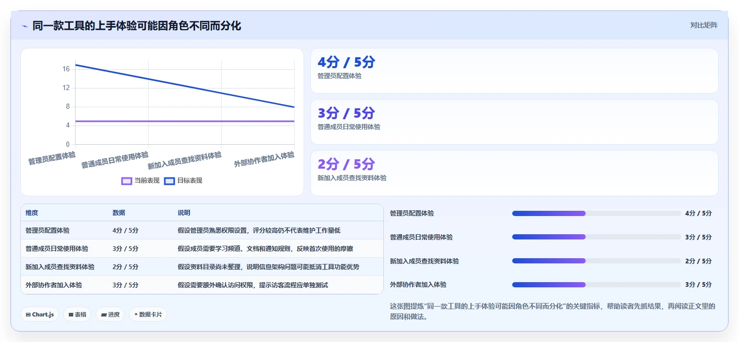739x342 pixels.
Task: Click the purple 当前表现 line in chart
Action: [185, 121]
